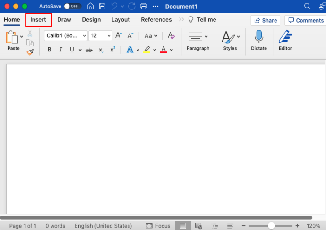Click the Search magnifier icon
The width and height of the screenshot is (326, 230).
[307, 6]
